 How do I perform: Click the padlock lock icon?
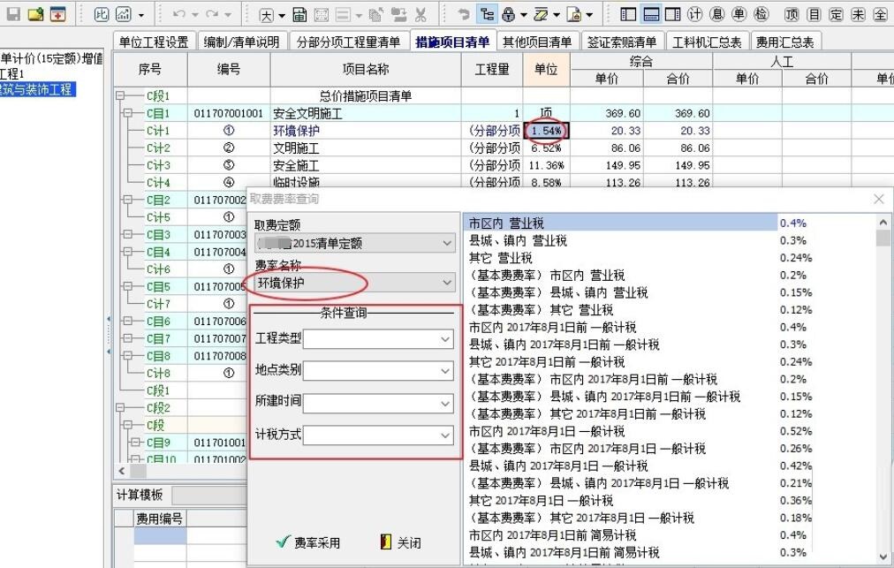pyautogui.click(x=509, y=14)
